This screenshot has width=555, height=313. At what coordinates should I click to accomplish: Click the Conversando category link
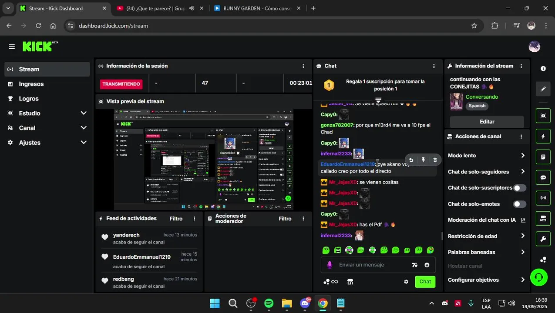click(x=482, y=97)
